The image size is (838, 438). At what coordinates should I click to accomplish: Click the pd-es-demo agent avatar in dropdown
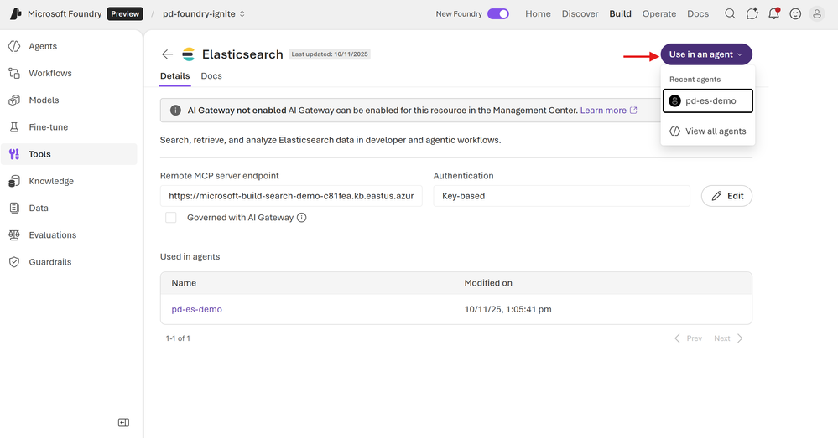click(675, 100)
